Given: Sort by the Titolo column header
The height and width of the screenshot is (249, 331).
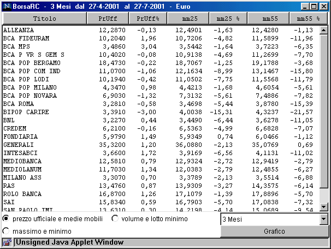Looking at the screenshot, I should pos(45,19).
